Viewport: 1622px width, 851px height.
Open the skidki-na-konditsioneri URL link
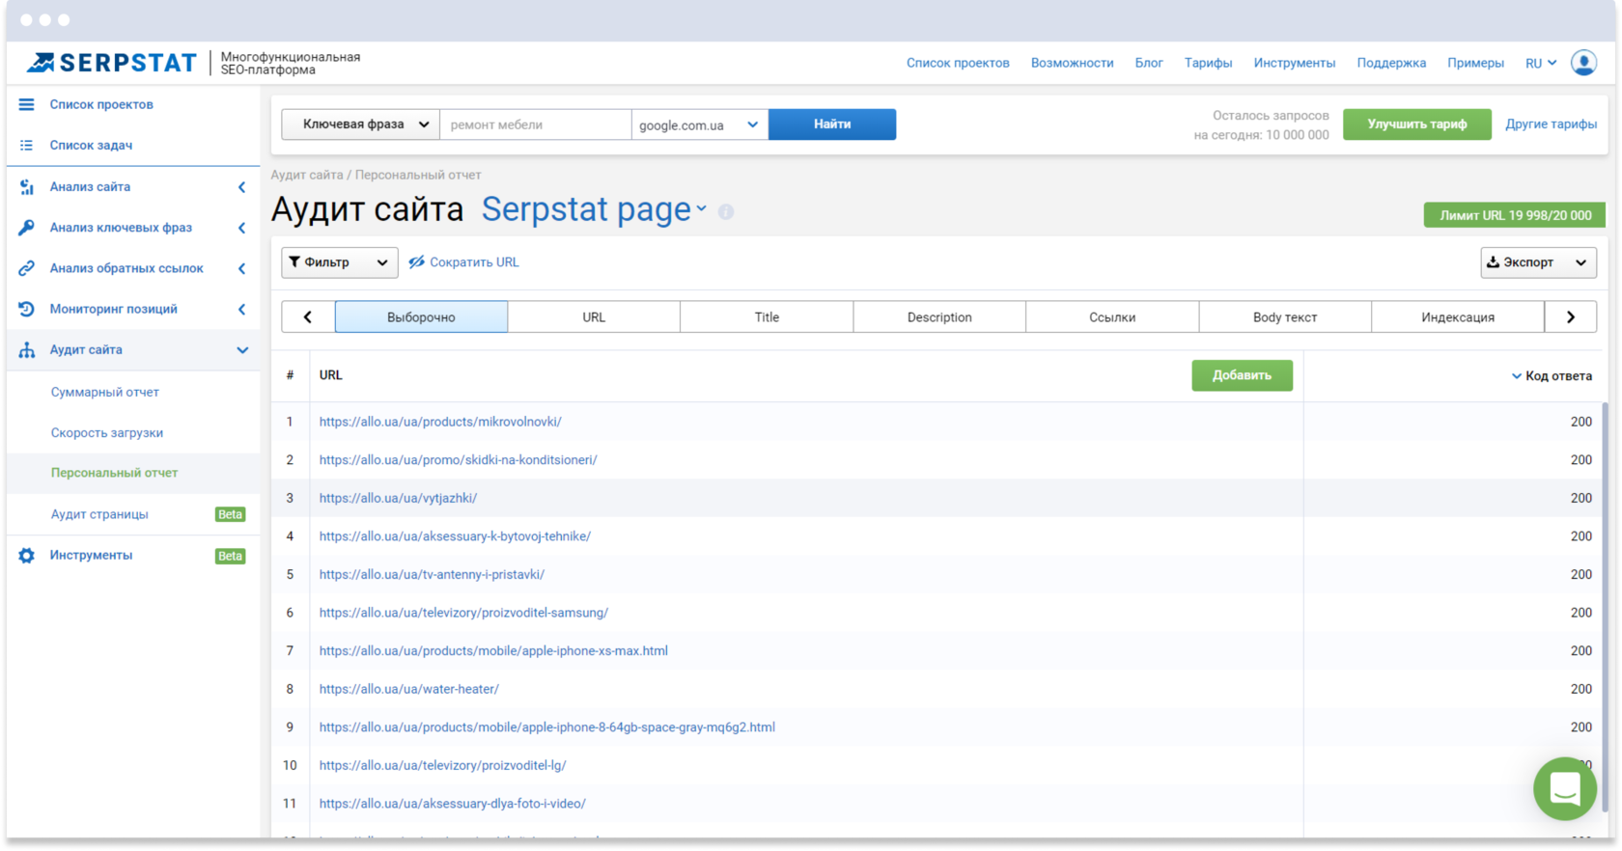(x=458, y=460)
